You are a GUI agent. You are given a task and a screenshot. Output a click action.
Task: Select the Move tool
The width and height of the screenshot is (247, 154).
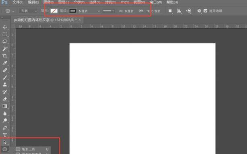click(5, 27)
